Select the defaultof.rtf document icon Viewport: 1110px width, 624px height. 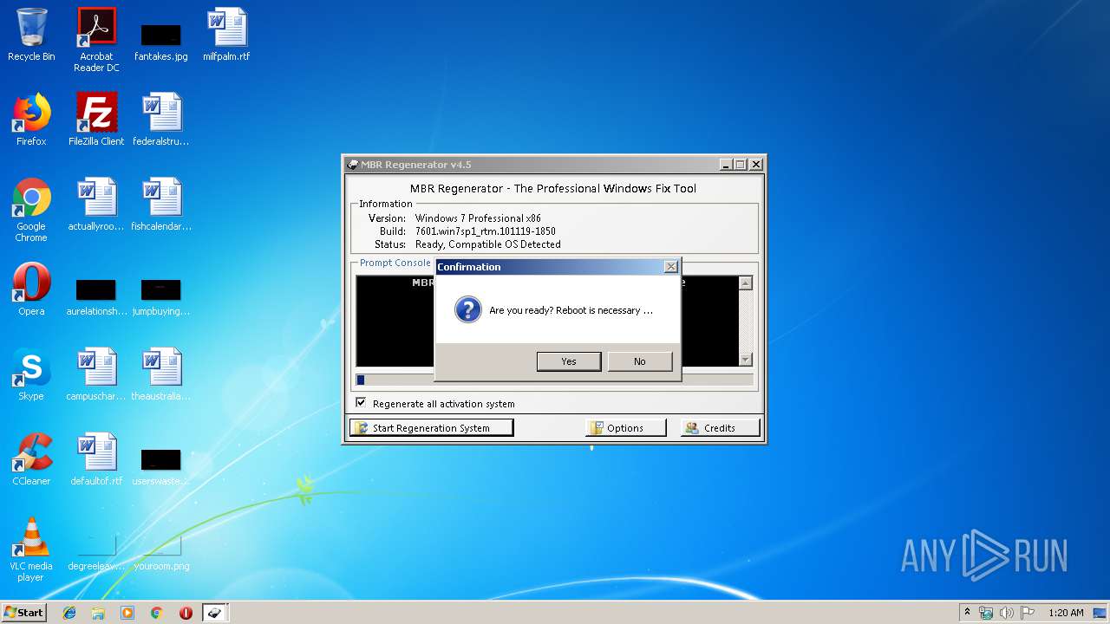coord(96,459)
